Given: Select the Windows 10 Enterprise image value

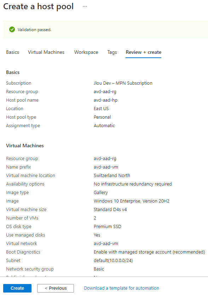Looking at the screenshot, I should point(131,201).
